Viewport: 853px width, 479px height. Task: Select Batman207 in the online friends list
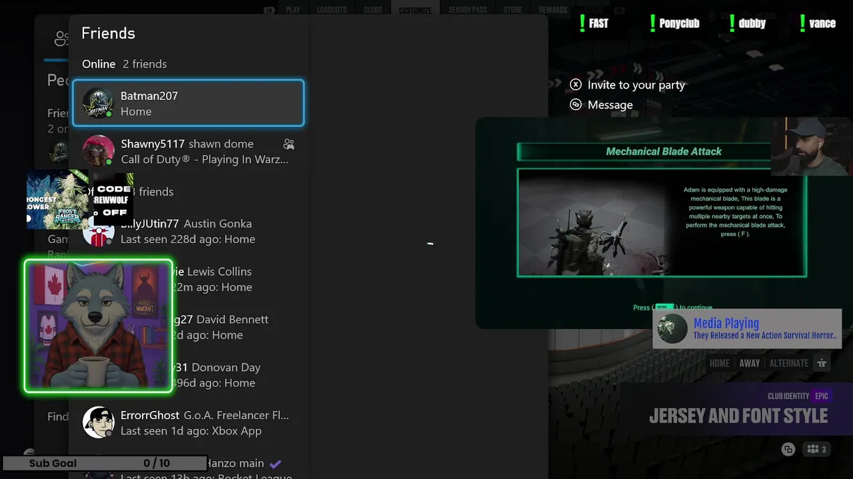[x=188, y=103]
